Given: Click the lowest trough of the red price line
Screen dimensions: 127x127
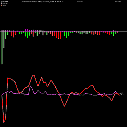Looking at the screenshot, I should tap(4, 122).
